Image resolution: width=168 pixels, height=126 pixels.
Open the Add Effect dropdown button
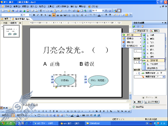(141, 31)
